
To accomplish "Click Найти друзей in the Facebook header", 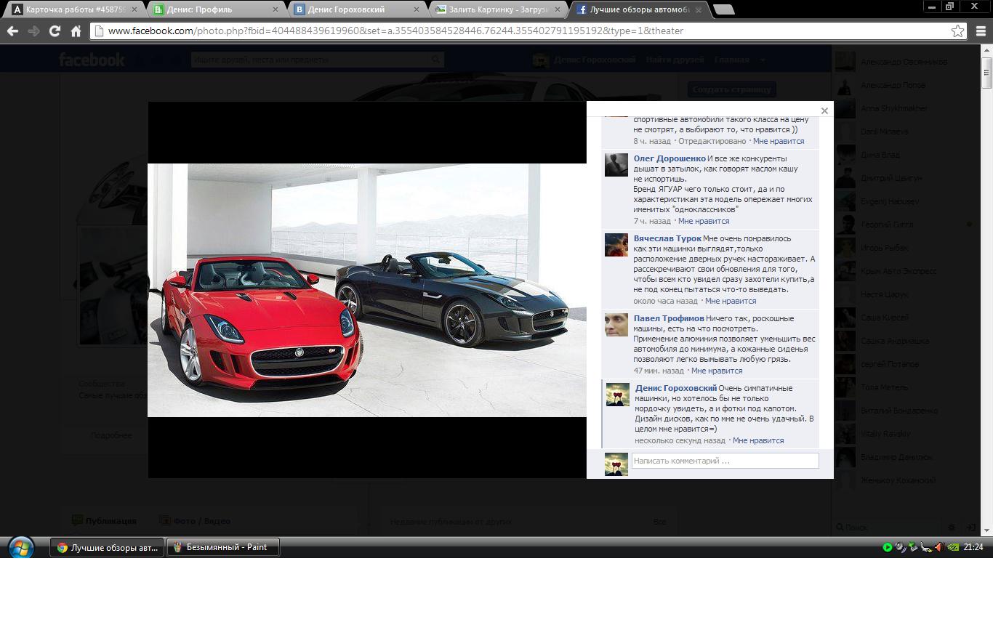I will pos(675,60).
